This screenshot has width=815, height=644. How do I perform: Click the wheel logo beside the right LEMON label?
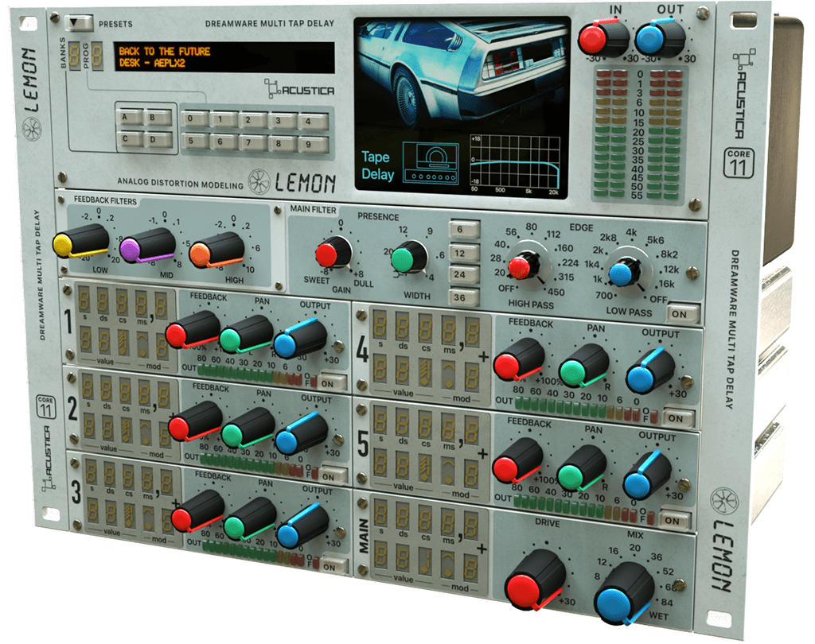point(726,500)
